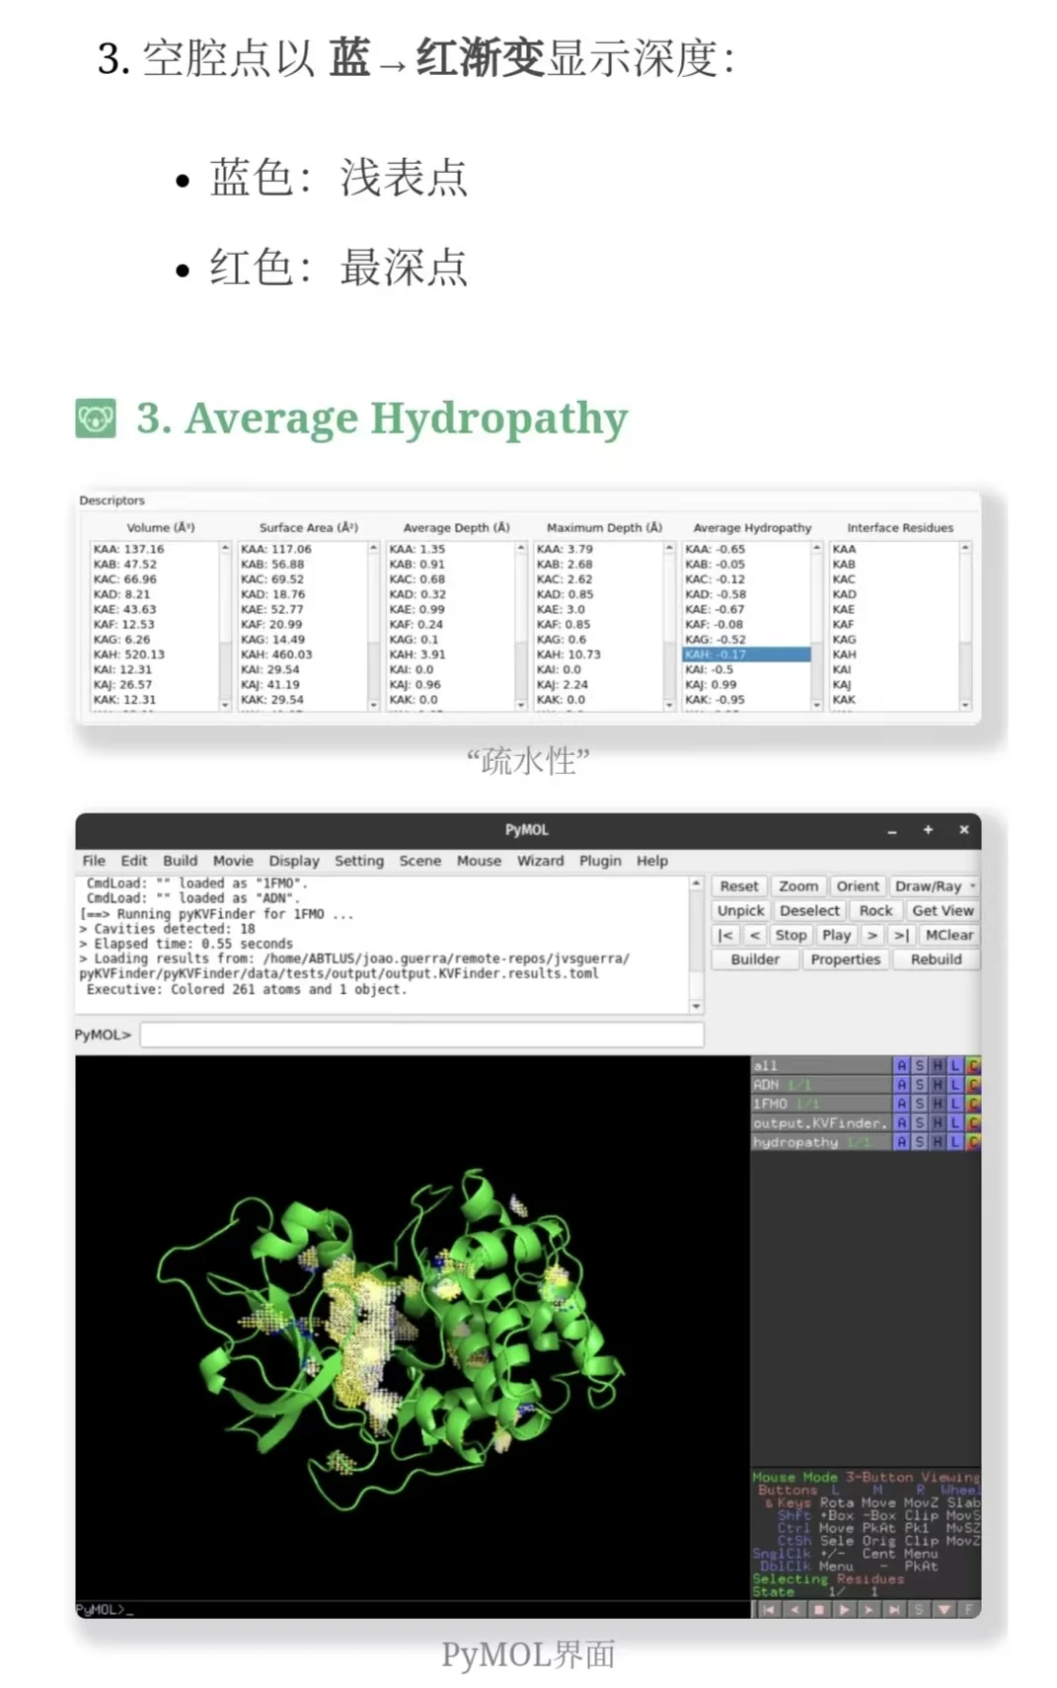Click down arrow of the Surface Area list scrollbar
The width and height of the screenshot is (1057, 1688).
click(373, 704)
